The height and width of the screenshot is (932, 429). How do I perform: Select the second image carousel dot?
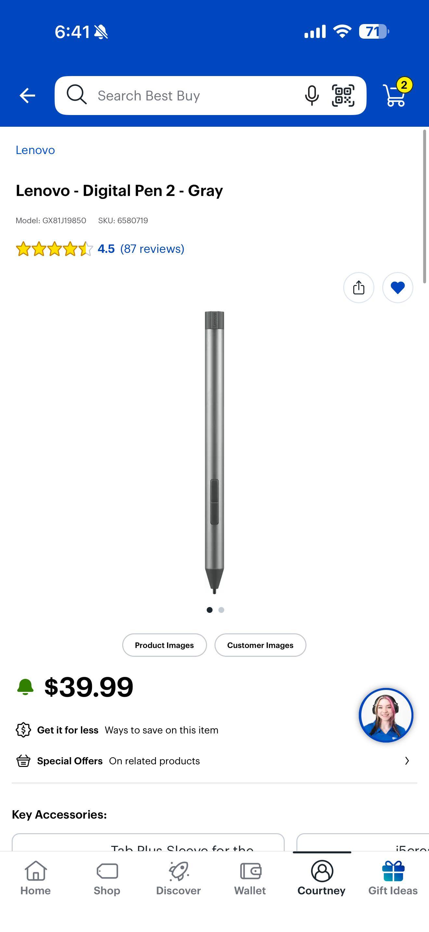tap(221, 610)
